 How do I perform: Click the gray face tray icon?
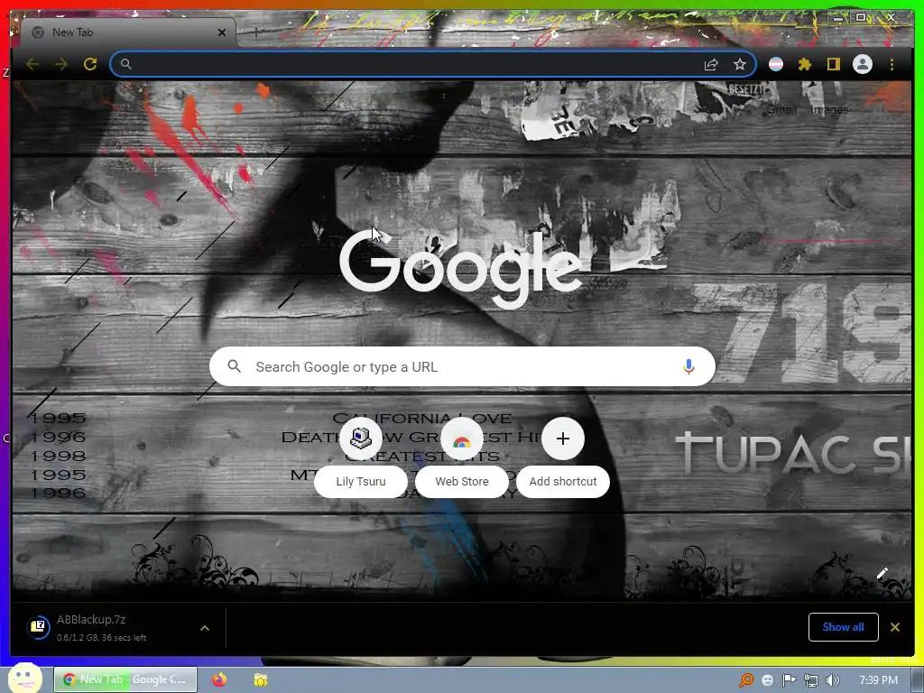(768, 680)
